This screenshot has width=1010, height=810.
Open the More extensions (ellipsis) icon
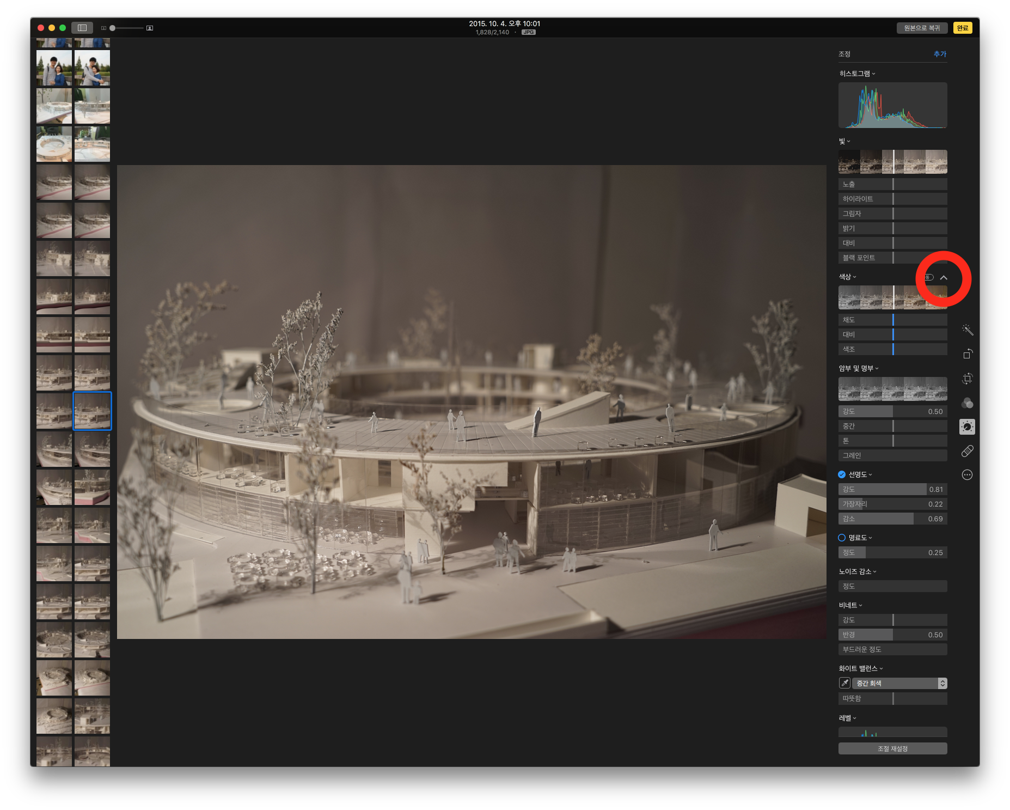click(x=967, y=475)
